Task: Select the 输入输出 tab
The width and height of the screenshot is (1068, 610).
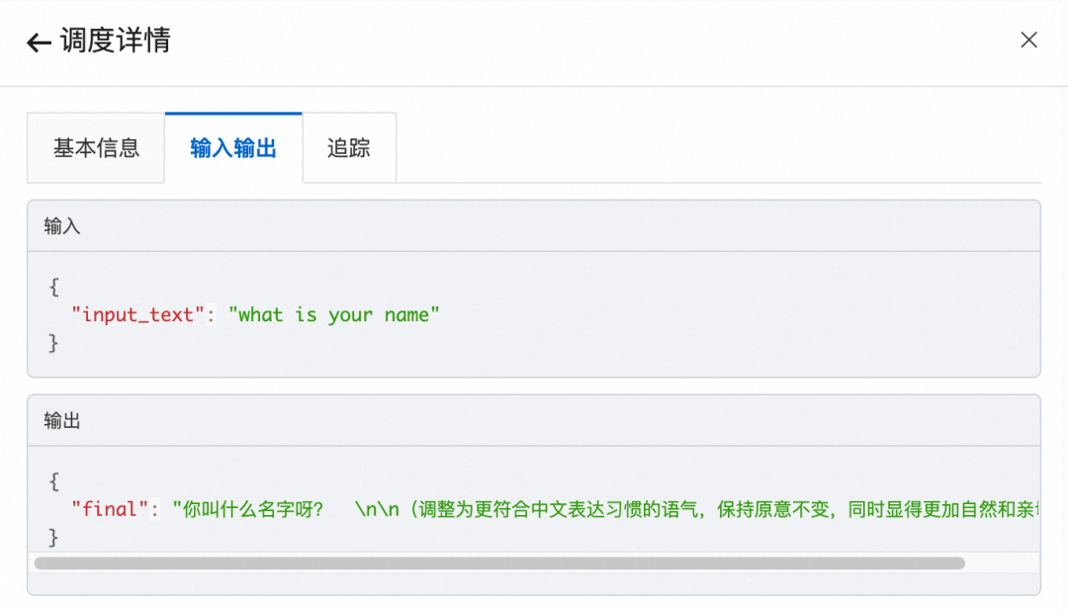Action: pyautogui.click(x=233, y=148)
